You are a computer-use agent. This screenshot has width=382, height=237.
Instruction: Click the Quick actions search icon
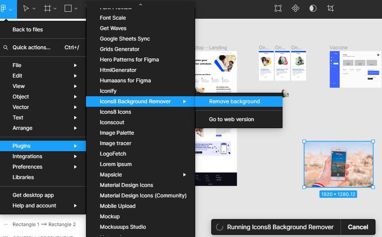coord(6,47)
